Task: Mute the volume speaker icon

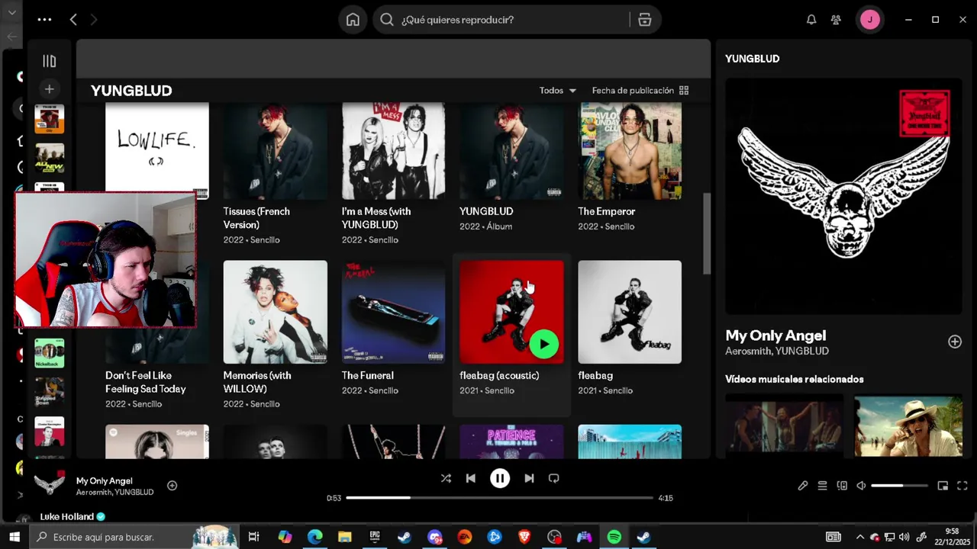Action: pos(861,486)
